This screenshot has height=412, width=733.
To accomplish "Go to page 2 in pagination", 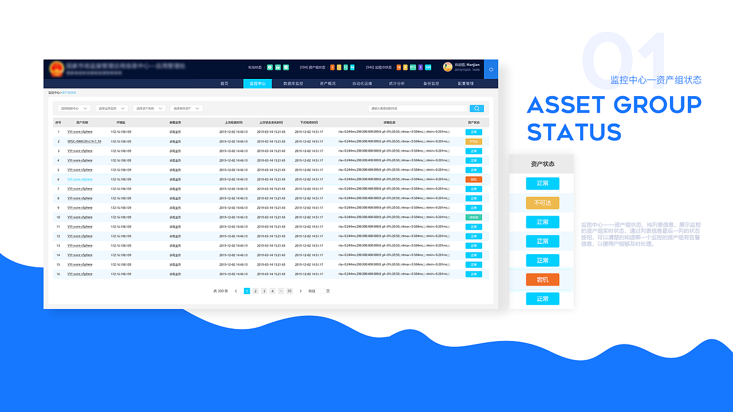I will (255, 291).
